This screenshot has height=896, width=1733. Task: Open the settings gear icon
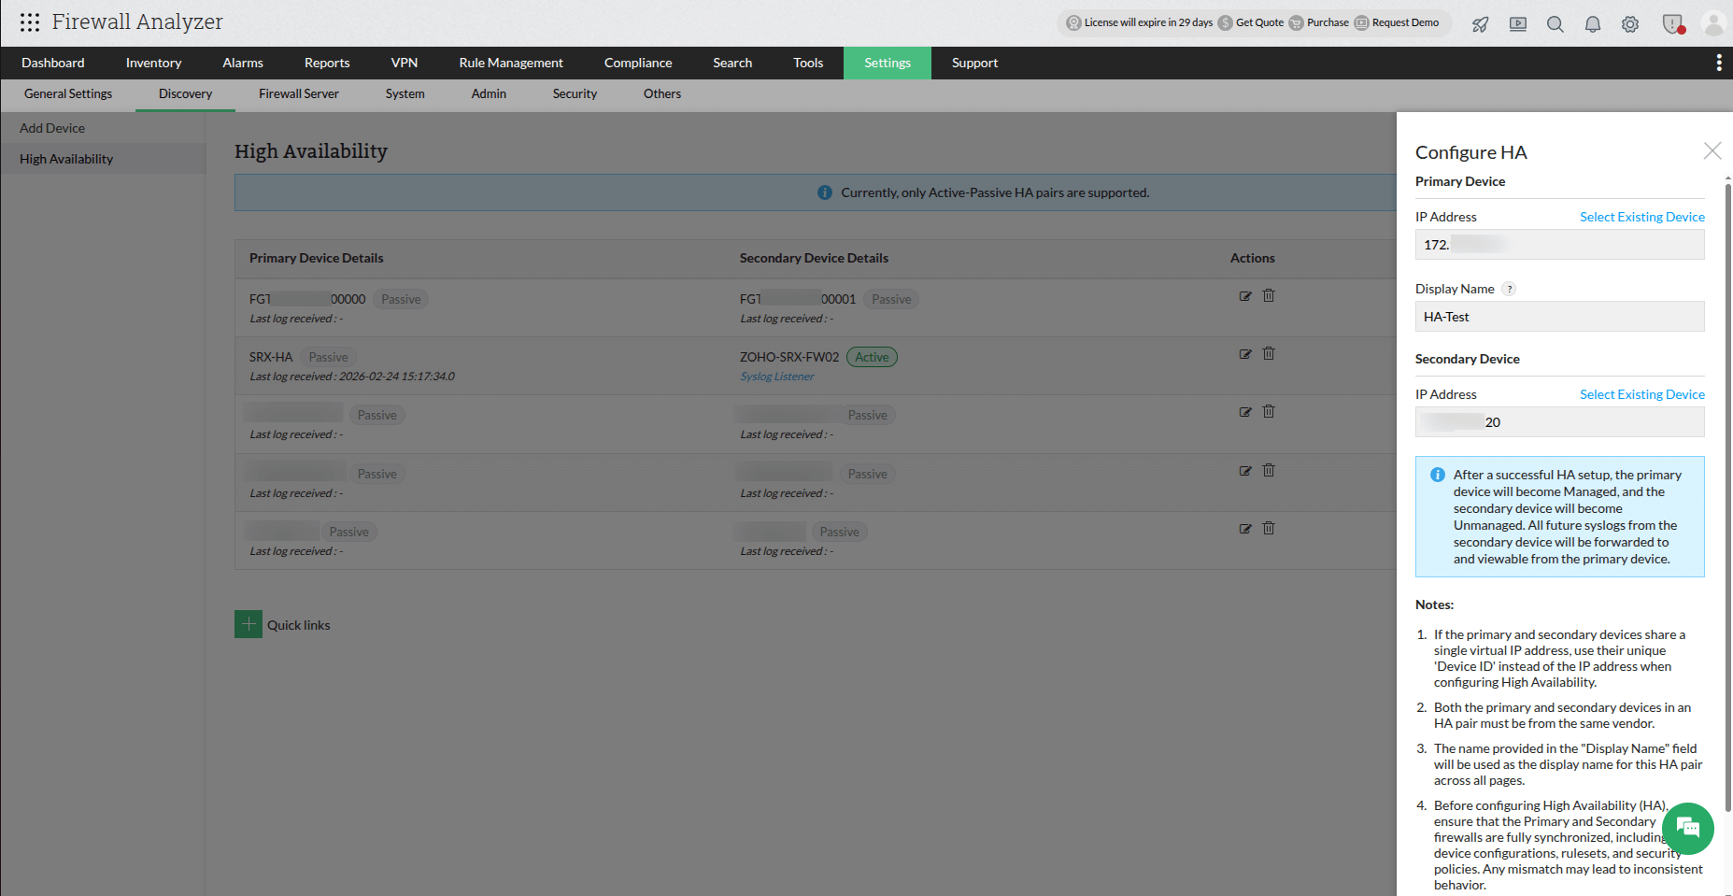click(x=1630, y=23)
